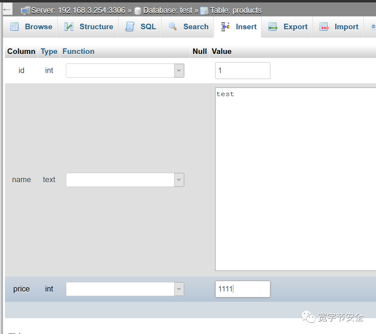Viewport: 376px width, 334px height.
Task: Click the id value input field
Action: [x=243, y=70]
